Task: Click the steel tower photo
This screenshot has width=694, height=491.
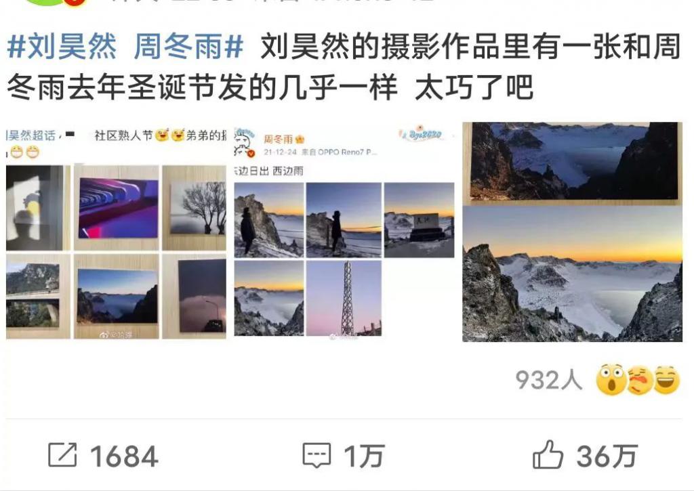Action: (x=344, y=298)
